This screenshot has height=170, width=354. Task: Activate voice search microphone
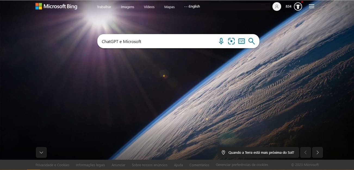[x=221, y=41]
